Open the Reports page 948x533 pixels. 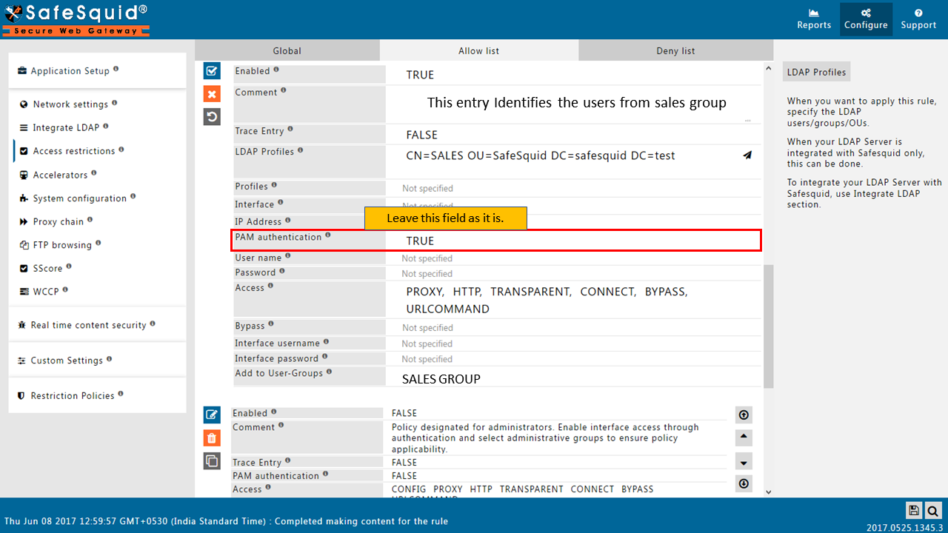pyautogui.click(x=814, y=19)
